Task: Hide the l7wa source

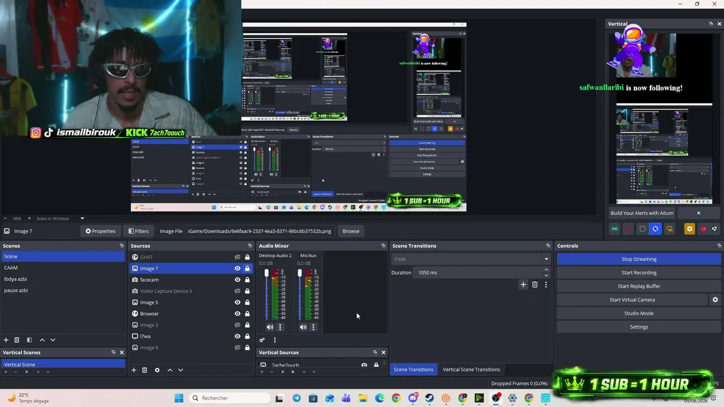Action: [238, 336]
